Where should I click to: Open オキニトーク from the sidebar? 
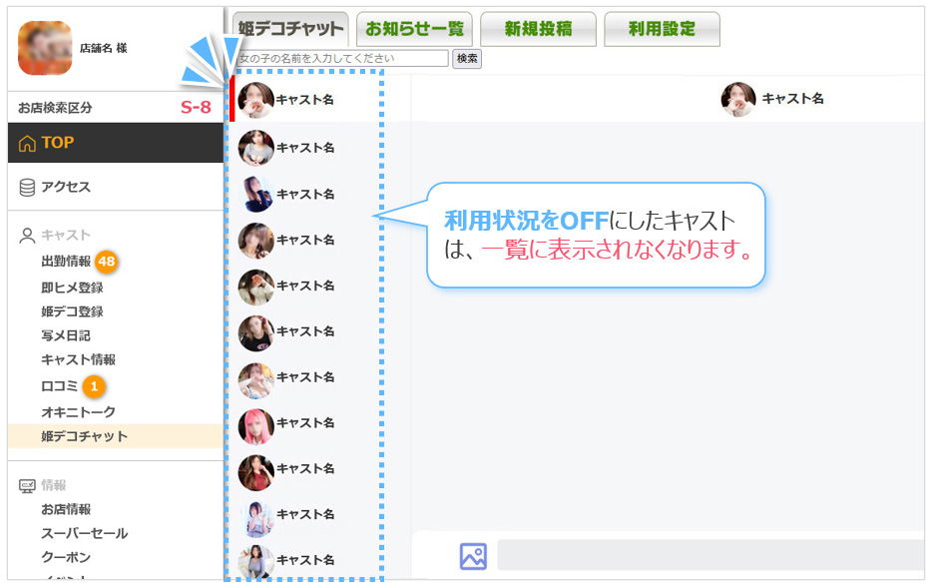[x=78, y=411]
